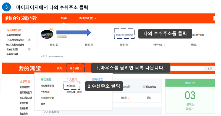The width and height of the screenshot is (221, 116).
Task: Click 我的收货地址 link in upper screenshot
Action: pyautogui.click(x=124, y=34)
